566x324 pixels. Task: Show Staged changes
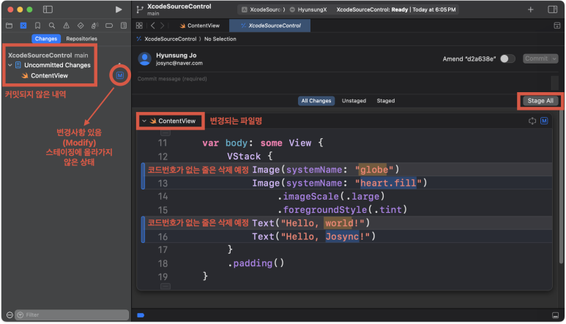[386, 101]
